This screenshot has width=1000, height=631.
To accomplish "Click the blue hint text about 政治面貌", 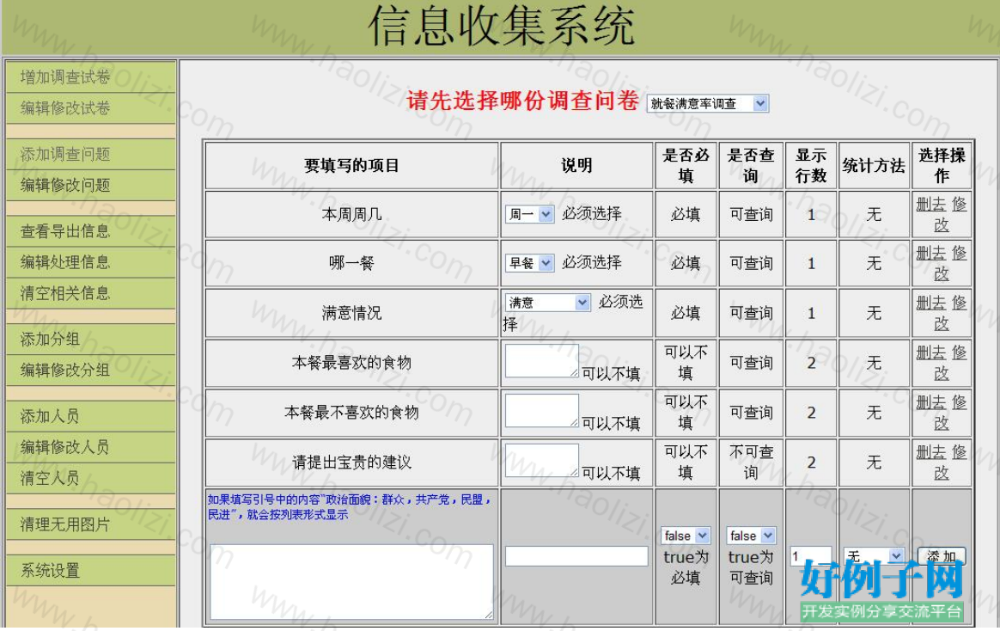I will tap(350, 507).
